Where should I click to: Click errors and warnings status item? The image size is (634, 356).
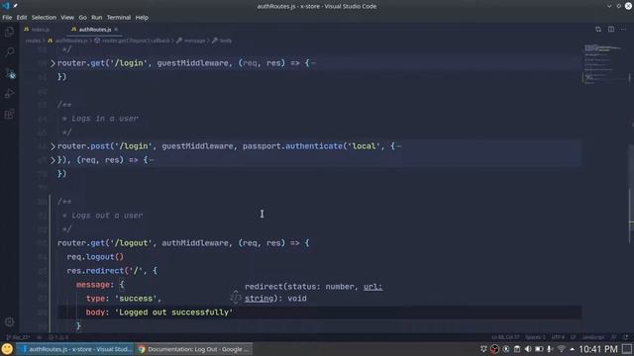click(x=58, y=337)
